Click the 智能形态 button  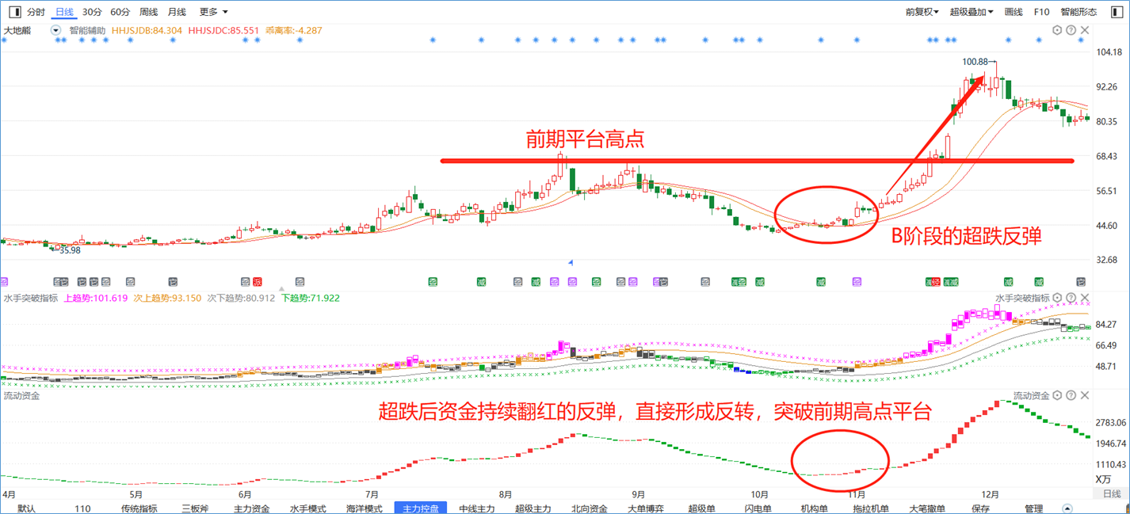click(x=1078, y=12)
